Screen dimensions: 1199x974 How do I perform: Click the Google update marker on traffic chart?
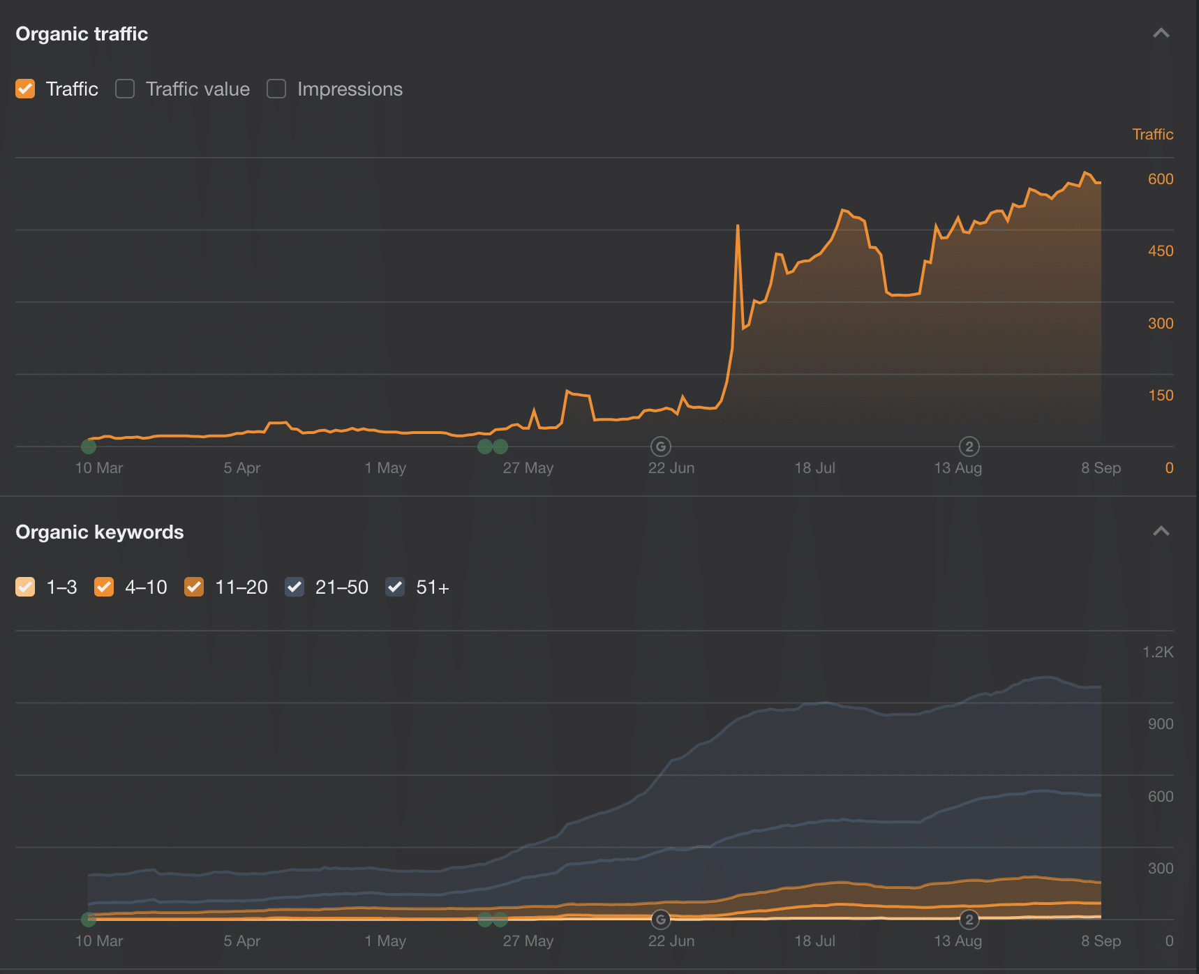(x=660, y=447)
